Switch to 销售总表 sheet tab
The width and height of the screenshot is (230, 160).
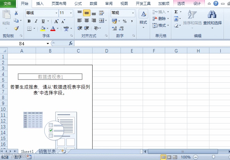[x=47, y=151]
